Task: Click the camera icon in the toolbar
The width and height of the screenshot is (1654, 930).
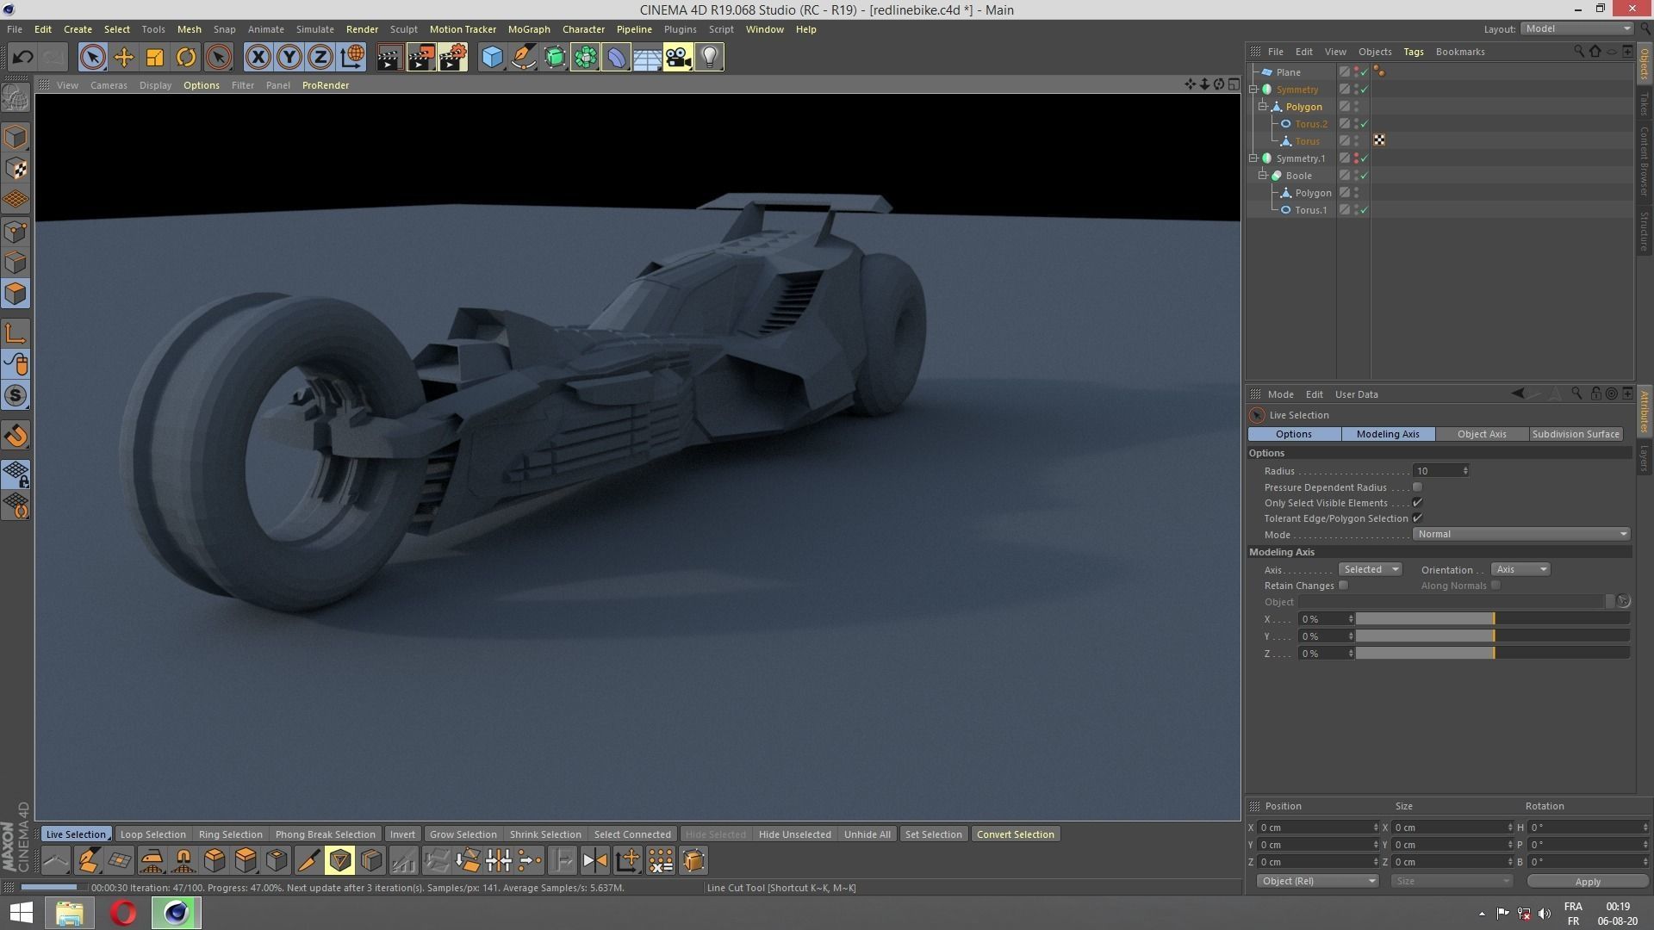Action: (x=678, y=57)
